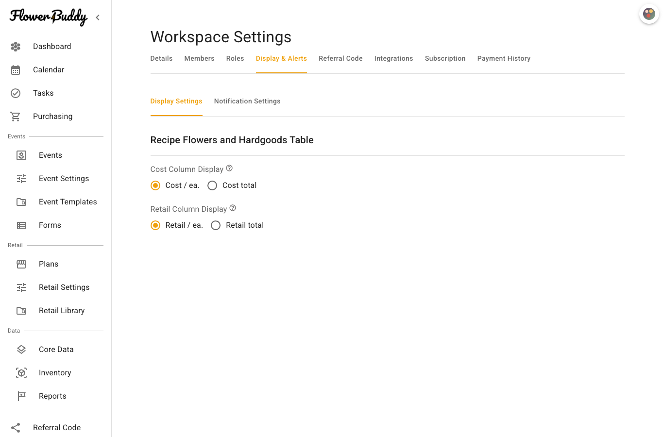
Task: Click the Purchasing cart icon
Action: 16,117
